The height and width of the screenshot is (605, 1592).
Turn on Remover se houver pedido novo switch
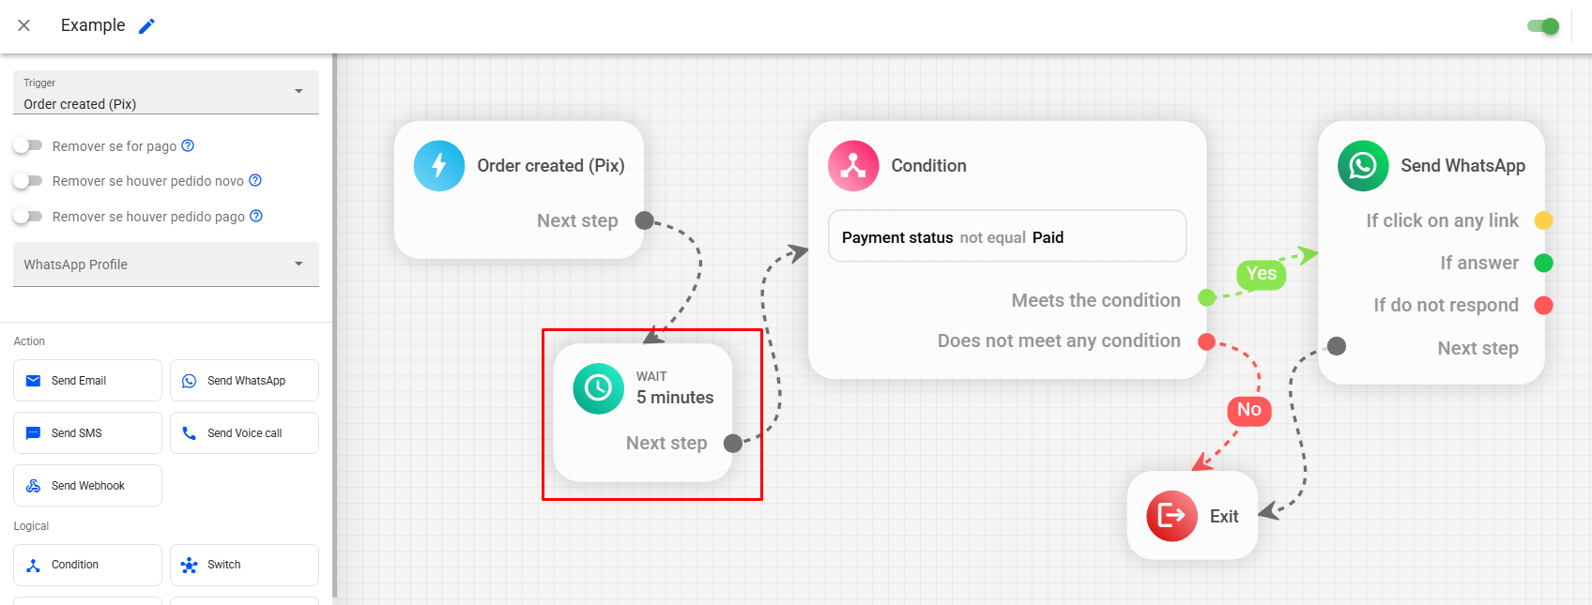[x=28, y=180]
